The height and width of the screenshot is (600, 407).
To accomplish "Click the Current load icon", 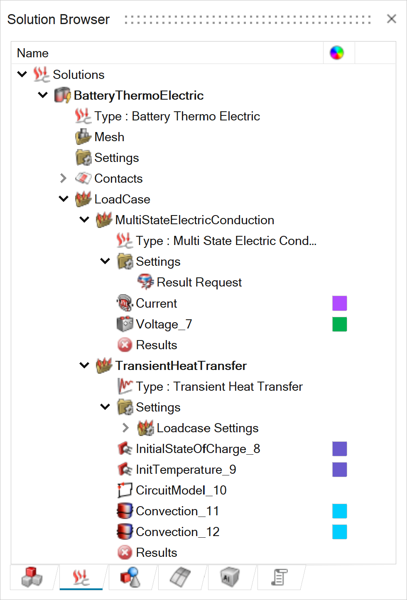I will point(125,303).
